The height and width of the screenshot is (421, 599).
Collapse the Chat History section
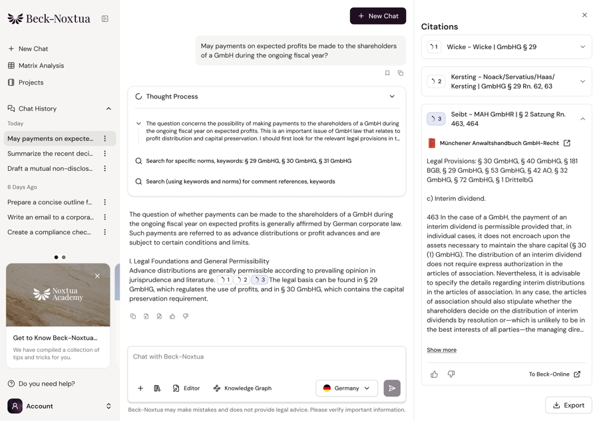coord(108,108)
